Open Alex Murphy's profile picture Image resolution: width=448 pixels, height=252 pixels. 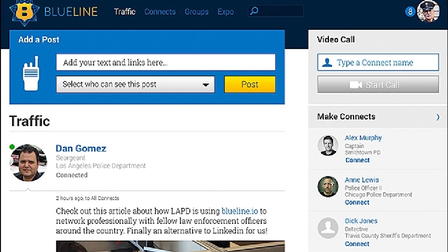(x=328, y=145)
